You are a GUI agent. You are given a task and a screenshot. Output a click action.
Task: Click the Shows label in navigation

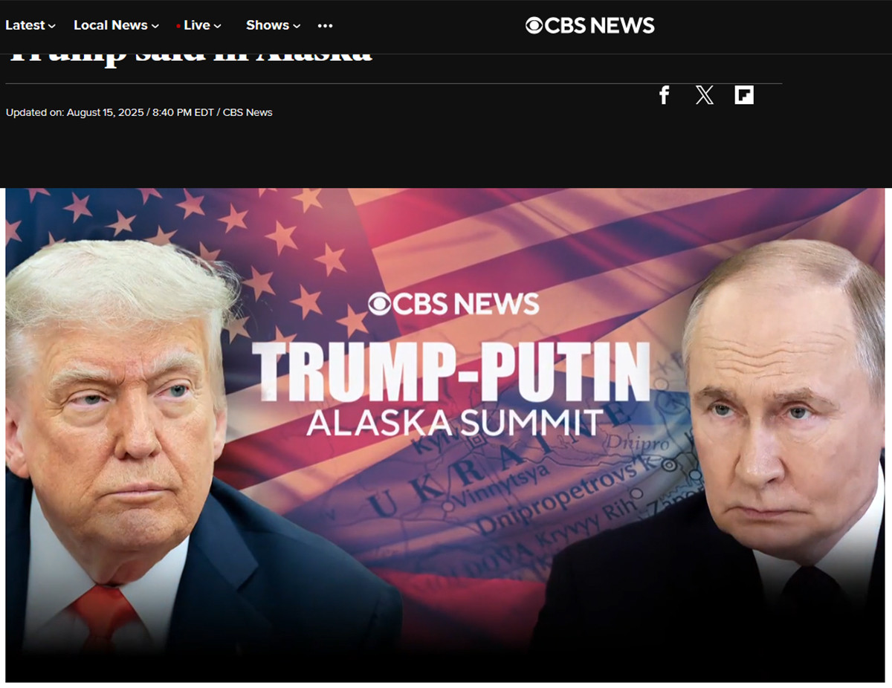pos(268,25)
